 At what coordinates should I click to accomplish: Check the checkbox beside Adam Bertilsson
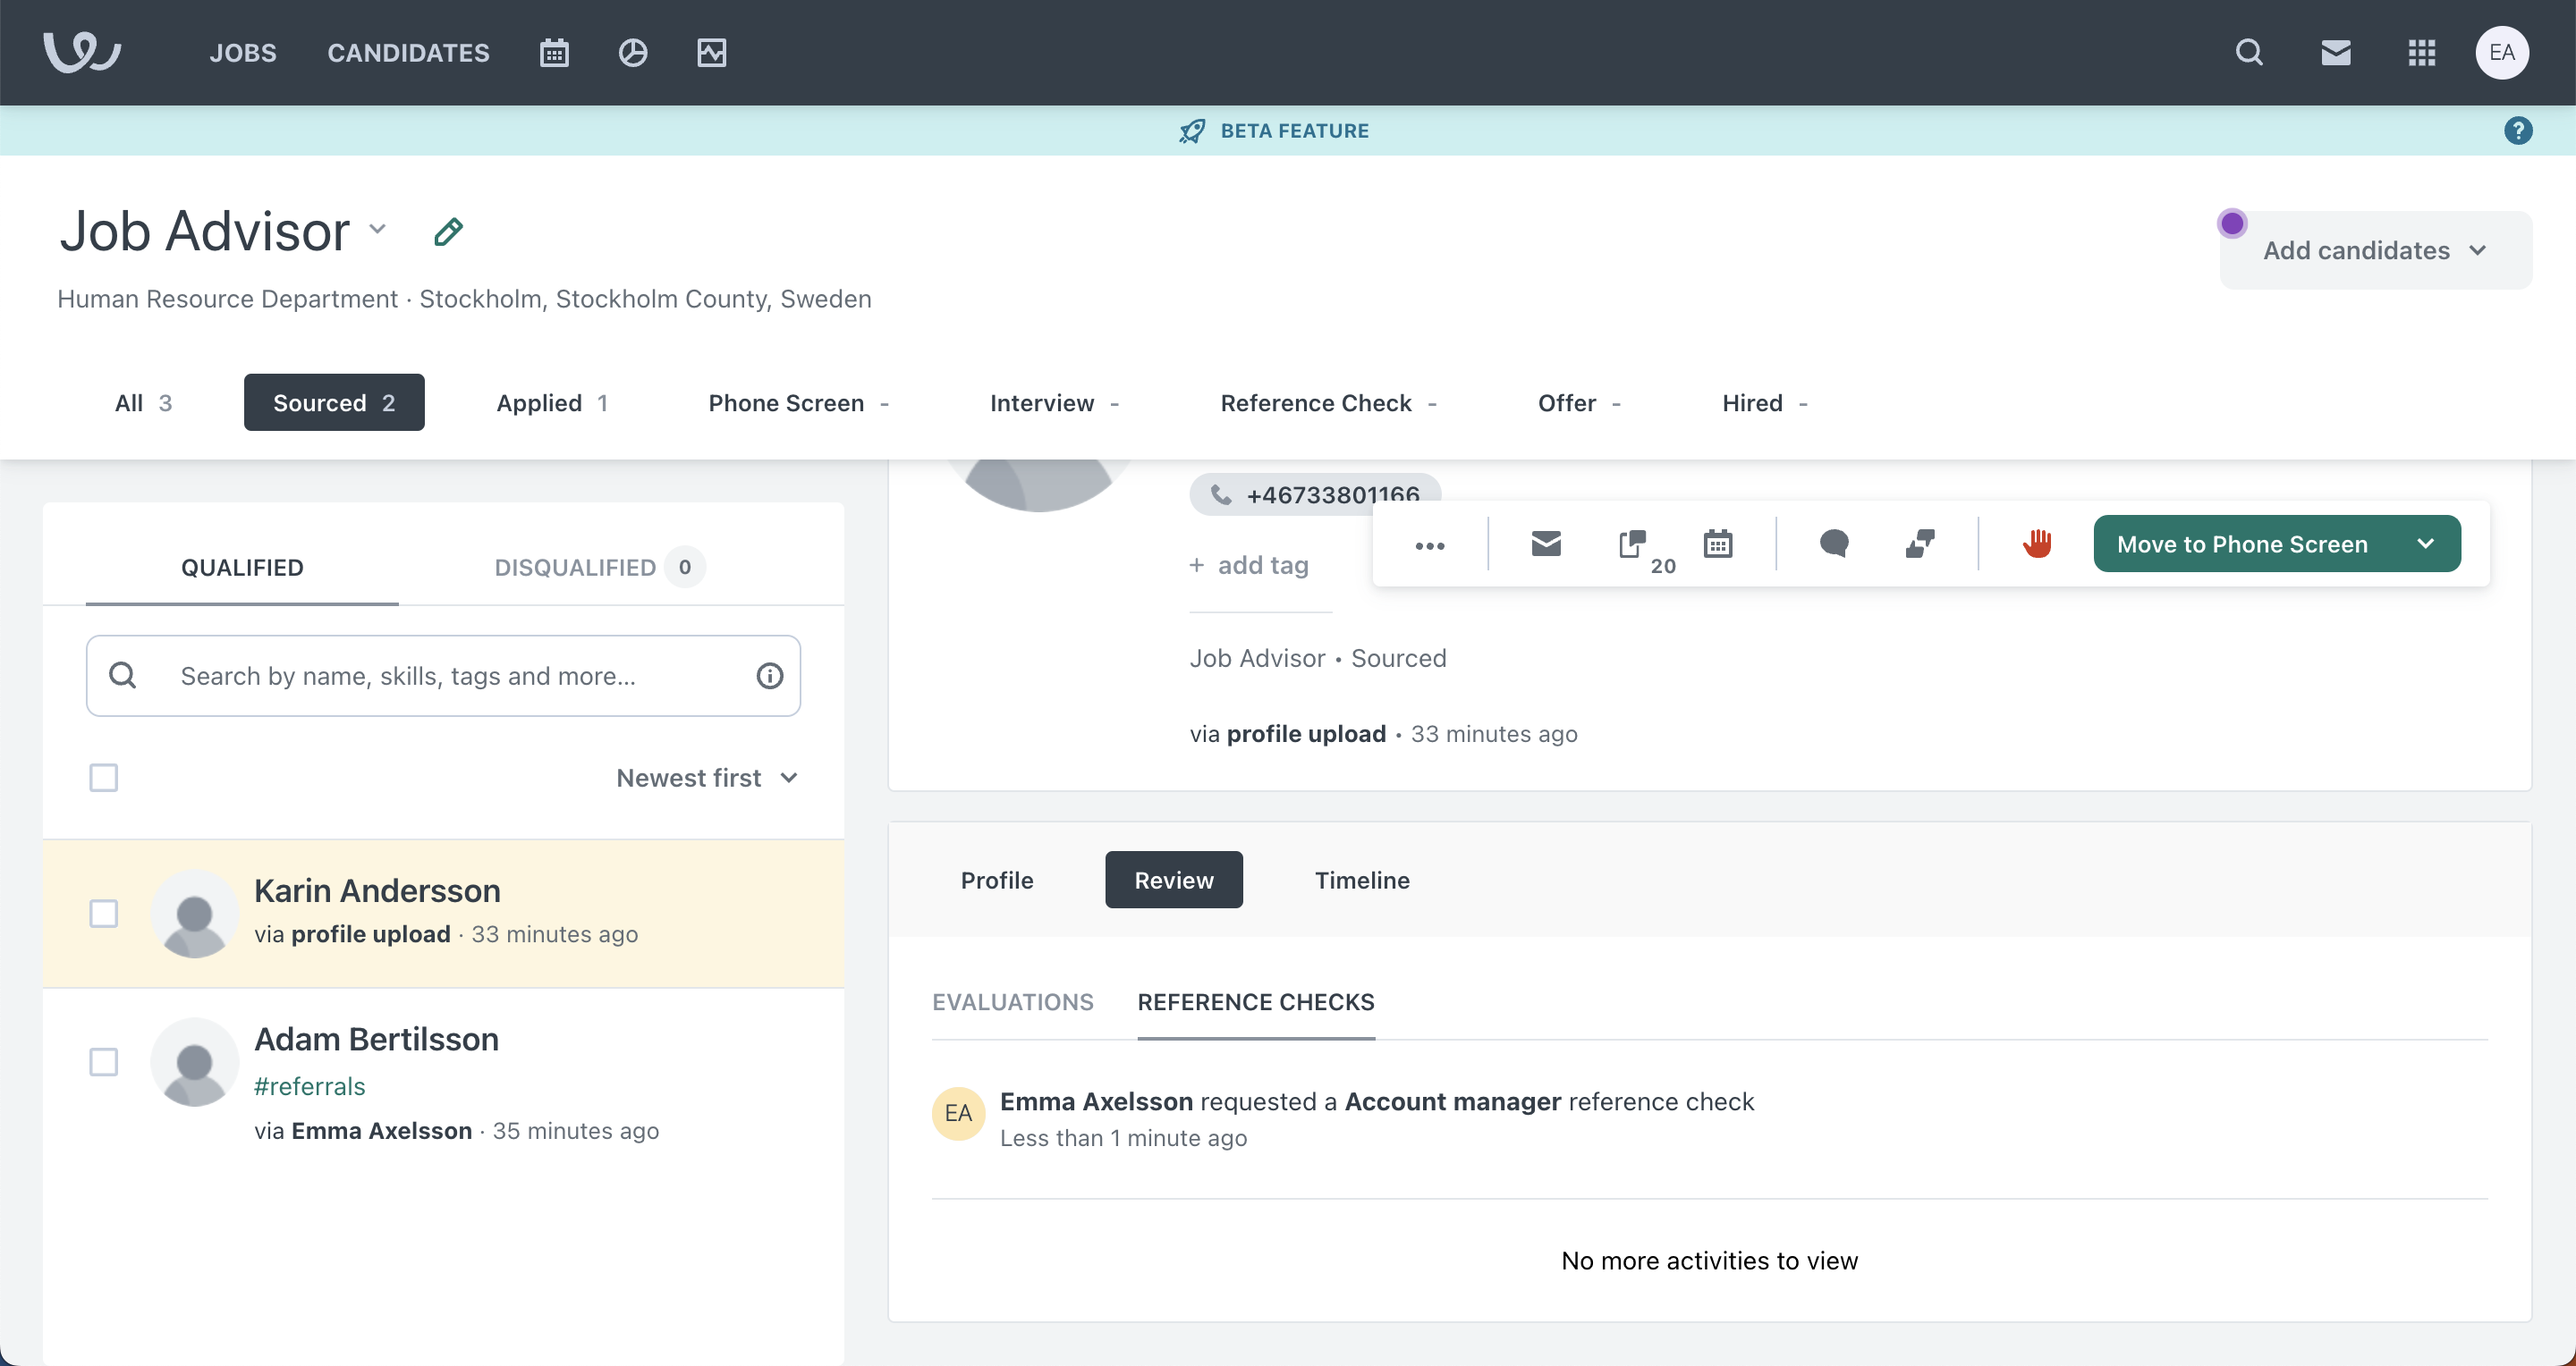click(103, 1061)
